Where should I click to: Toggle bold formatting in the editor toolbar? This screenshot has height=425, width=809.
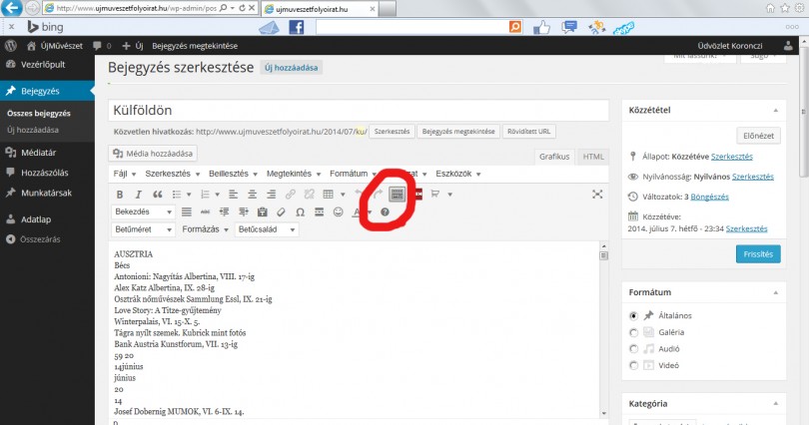pyautogui.click(x=122, y=194)
